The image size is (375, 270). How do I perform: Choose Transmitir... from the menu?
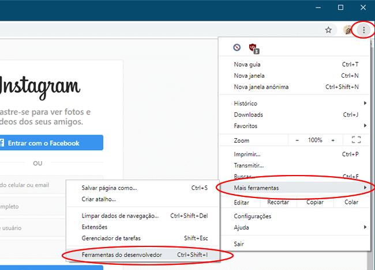click(x=295, y=165)
